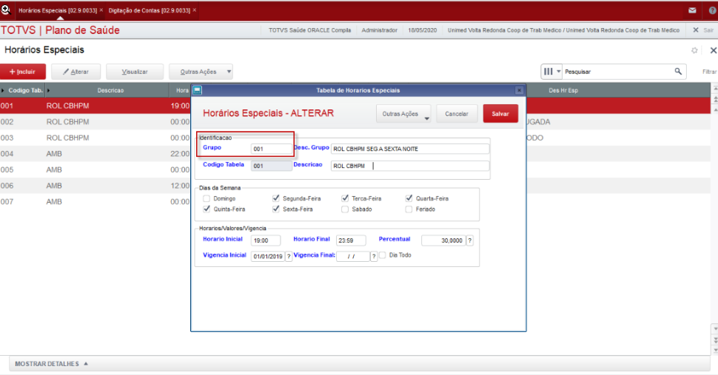Expand Outras Ações dropdown in main toolbar
This screenshot has width=718, height=375.
pyautogui.click(x=201, y=72)
